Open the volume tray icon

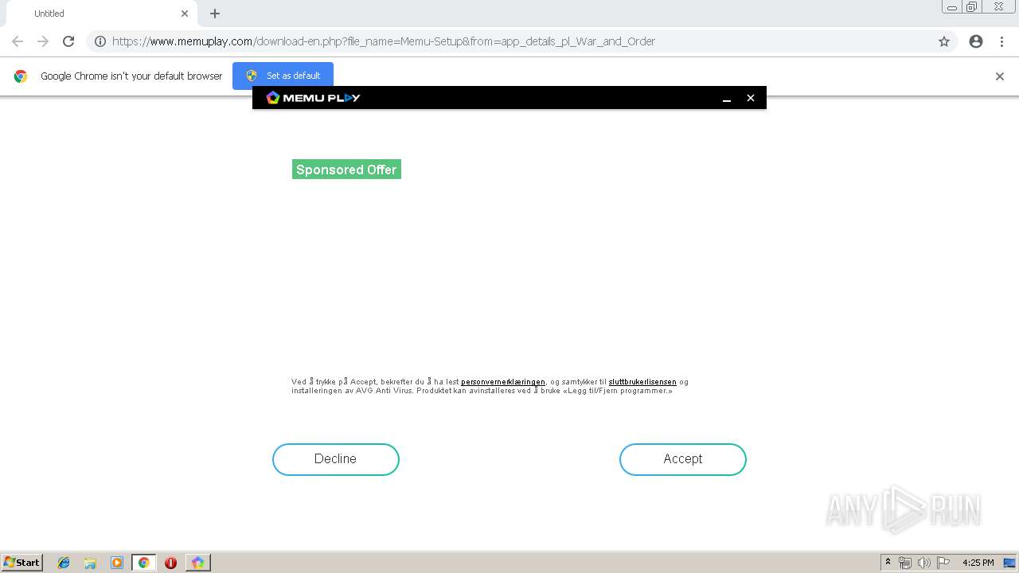click(924, 563)
